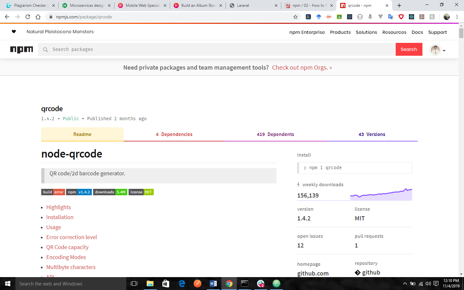Viewport: 464px width, 290px height.
Task: Click the address bar URL
Action: [x=84, y=17]
